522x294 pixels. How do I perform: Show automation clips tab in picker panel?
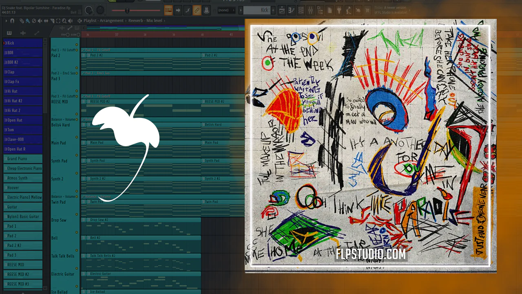point(37,33)
